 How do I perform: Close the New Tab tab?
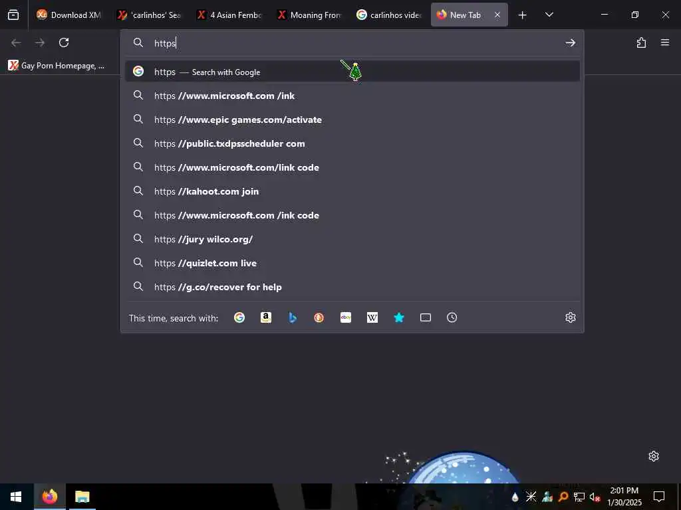497,15
